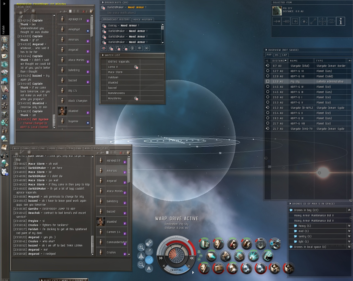Switch to the CAP overview tab
This screenshot has width=353, height=281.
[x=285, y=55]
